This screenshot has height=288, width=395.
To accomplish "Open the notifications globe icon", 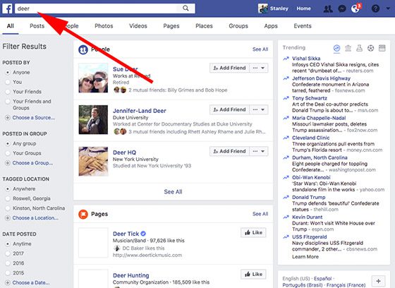I will pos(355,9).
